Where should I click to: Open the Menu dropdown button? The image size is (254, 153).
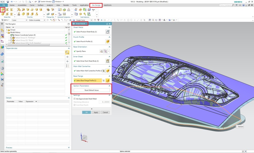tap(5, 20)
